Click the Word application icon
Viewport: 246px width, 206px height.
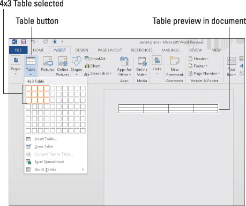click(x=14, y=42)
